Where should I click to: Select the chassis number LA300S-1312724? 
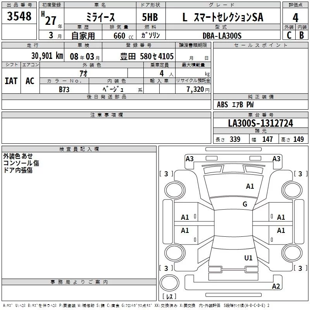(x=260, y=123)
